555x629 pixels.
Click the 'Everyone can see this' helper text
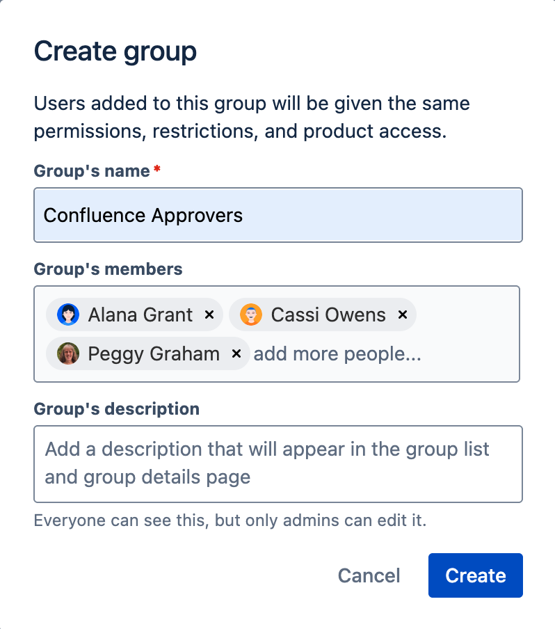pyautogui.click(x=230, y=520)
